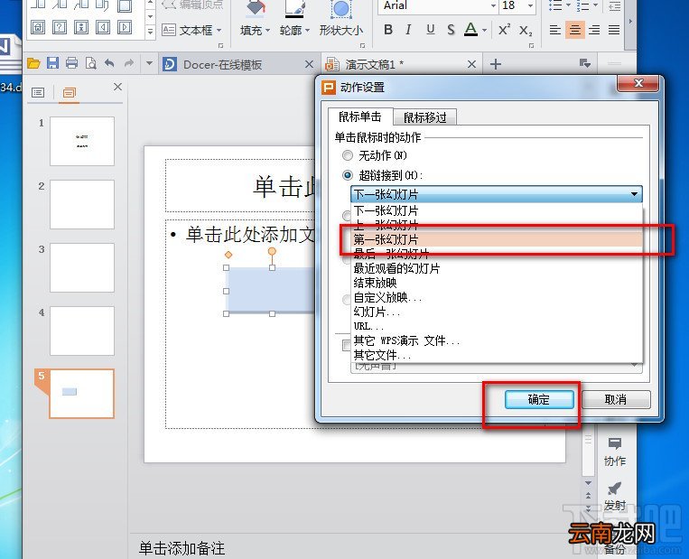This screenshot has height=559, width=689.
Task: Open the 形状大小 shape size tool
Action: 341,18
